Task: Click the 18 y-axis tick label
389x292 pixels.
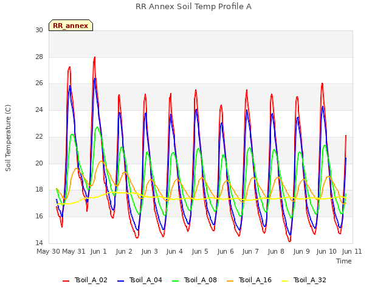Action: [x=39, y=189]
